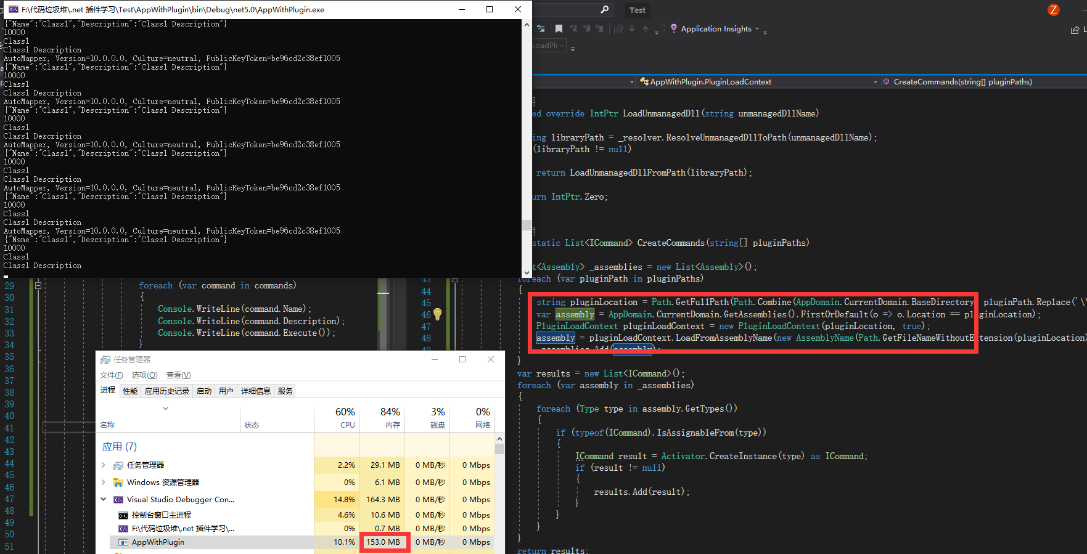
Task: Click the orange Z account avatar
Action: (1053, 10)
